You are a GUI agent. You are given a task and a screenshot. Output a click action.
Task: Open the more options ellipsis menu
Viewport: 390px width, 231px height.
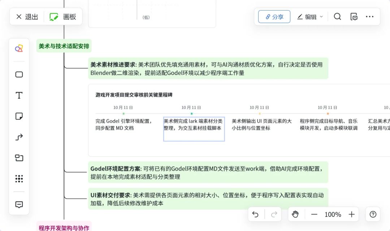coord(370,17)
